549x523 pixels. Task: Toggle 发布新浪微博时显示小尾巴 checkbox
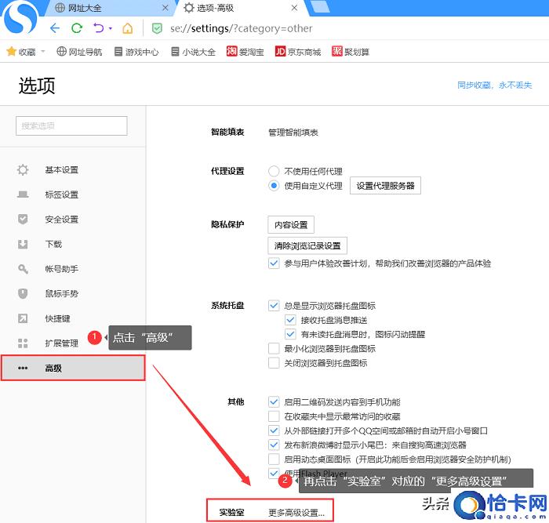pyautogui.click(x=274, y=445)
